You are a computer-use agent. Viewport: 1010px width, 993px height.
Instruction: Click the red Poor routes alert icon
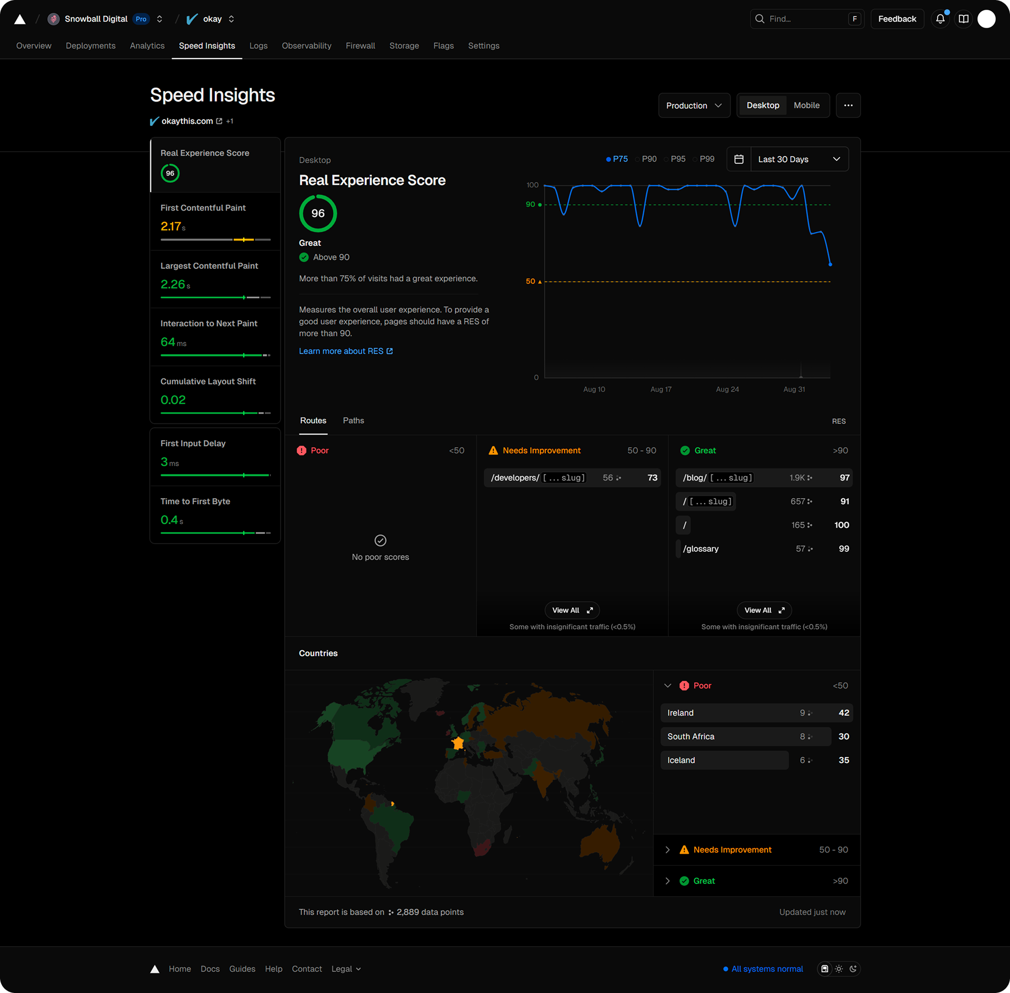pyautogui.click(x=301, y=451)
